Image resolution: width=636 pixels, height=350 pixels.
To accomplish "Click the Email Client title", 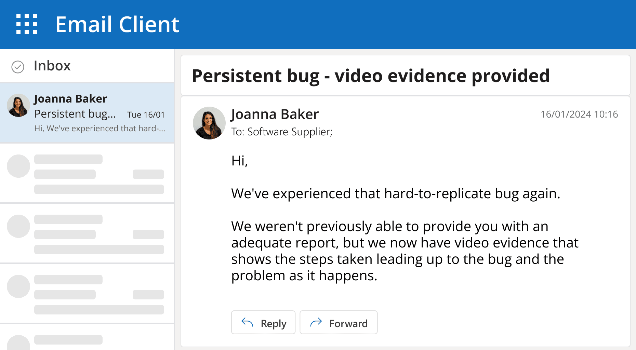I will [117, 25].
